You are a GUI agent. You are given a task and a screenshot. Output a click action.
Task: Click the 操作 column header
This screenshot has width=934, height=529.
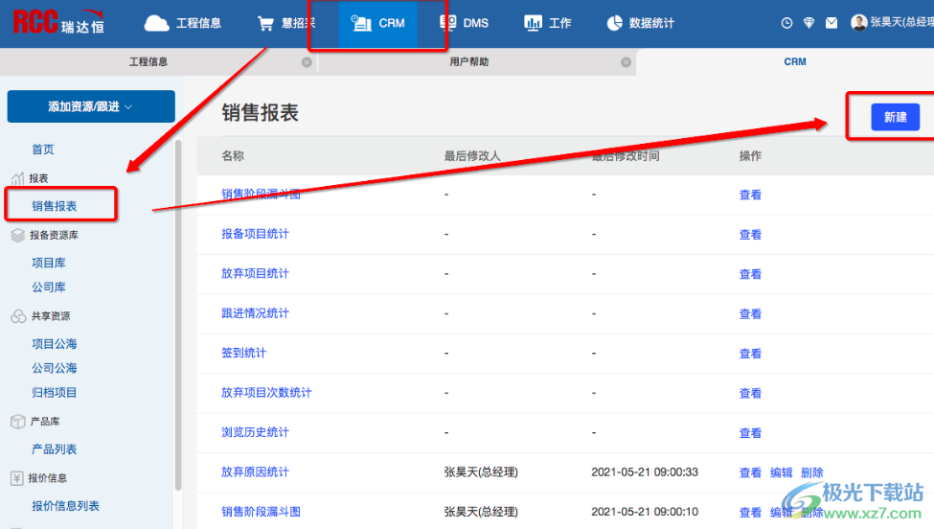(750, 156)
